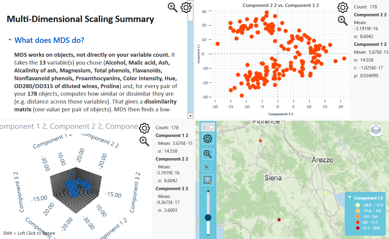Collapse the Component 1 2 map legend
This screenshot has width=389, height=239.
point(350,198)
